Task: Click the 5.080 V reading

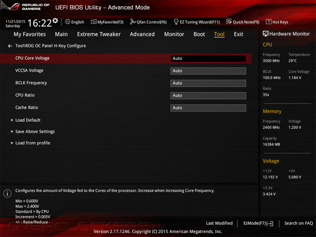Action: coord(294,177)
